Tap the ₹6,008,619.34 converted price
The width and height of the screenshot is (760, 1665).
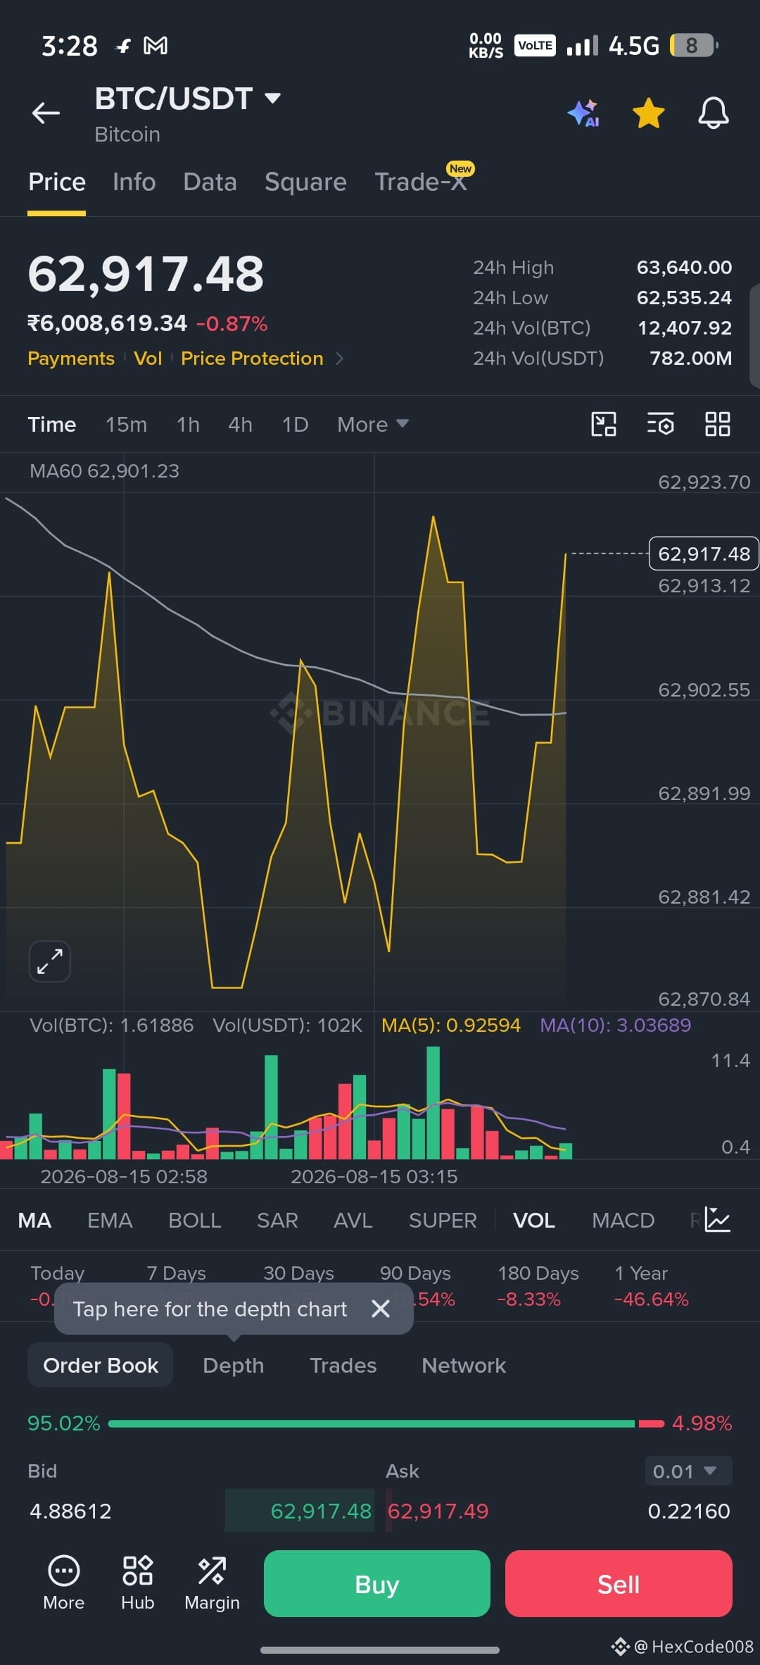click(107, 323)
